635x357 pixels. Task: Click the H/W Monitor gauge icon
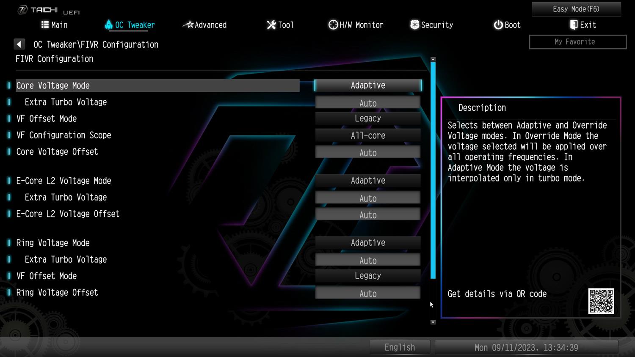333,25
